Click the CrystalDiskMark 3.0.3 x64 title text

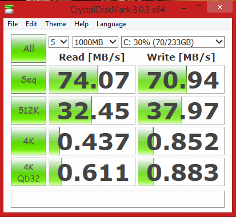[118, 10]
